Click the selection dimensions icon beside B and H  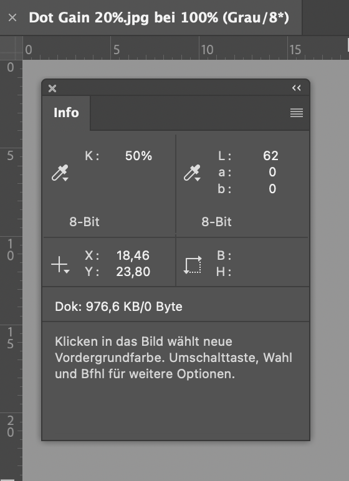coord(193,265)
